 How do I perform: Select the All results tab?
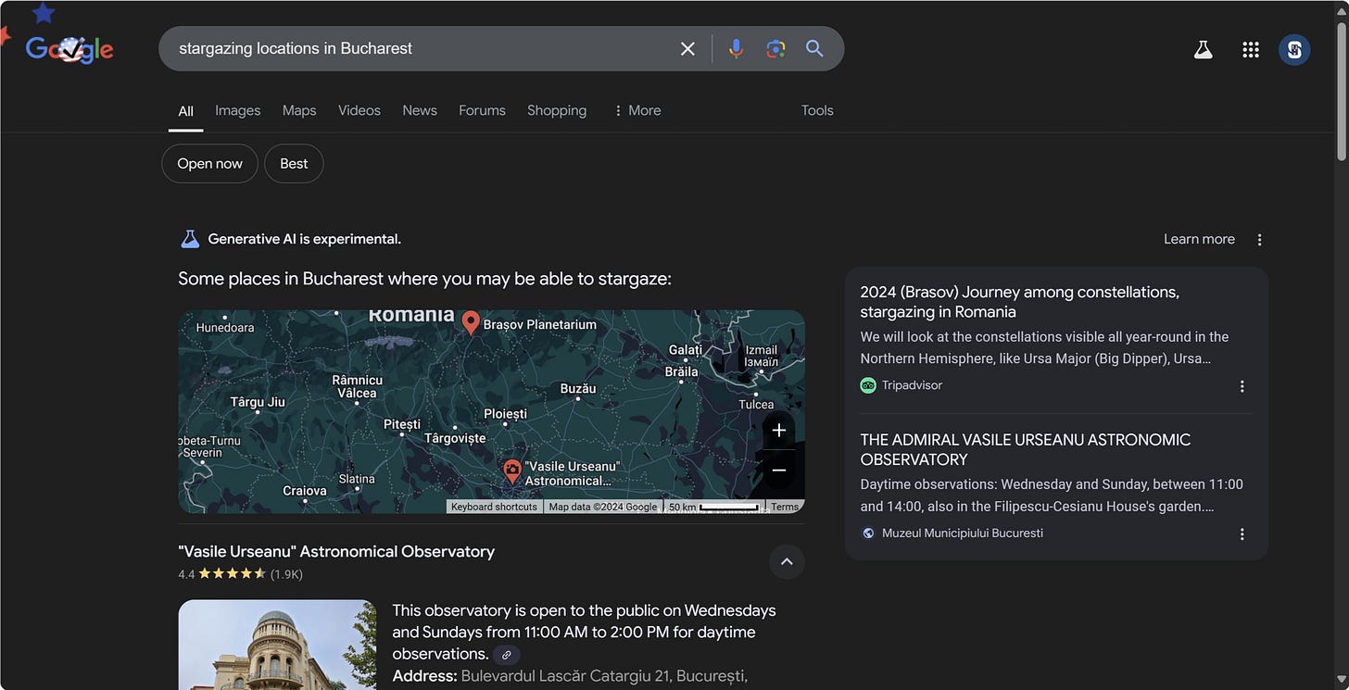pyautogui.click(x=185, y=110)
